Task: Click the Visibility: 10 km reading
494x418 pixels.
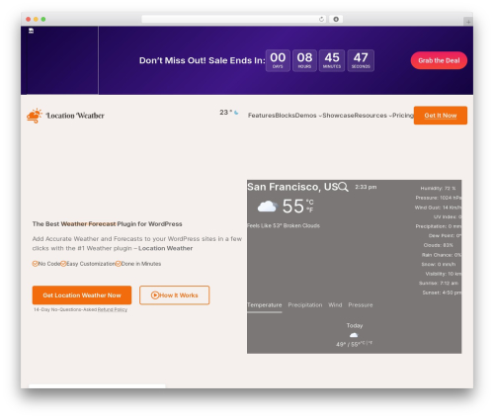Action: (x=444, y=274)
